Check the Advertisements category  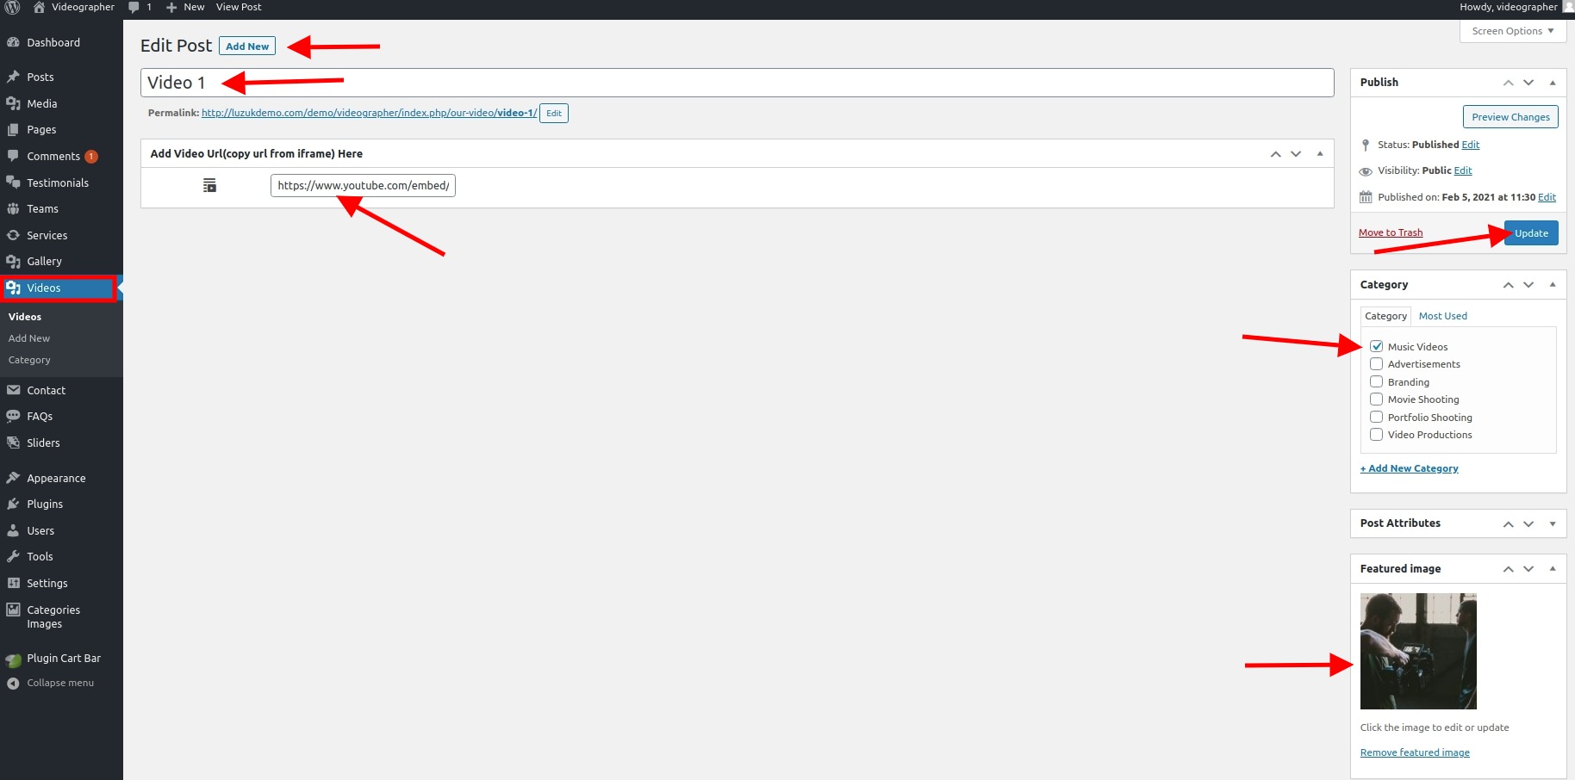[x=1376, y=364]
